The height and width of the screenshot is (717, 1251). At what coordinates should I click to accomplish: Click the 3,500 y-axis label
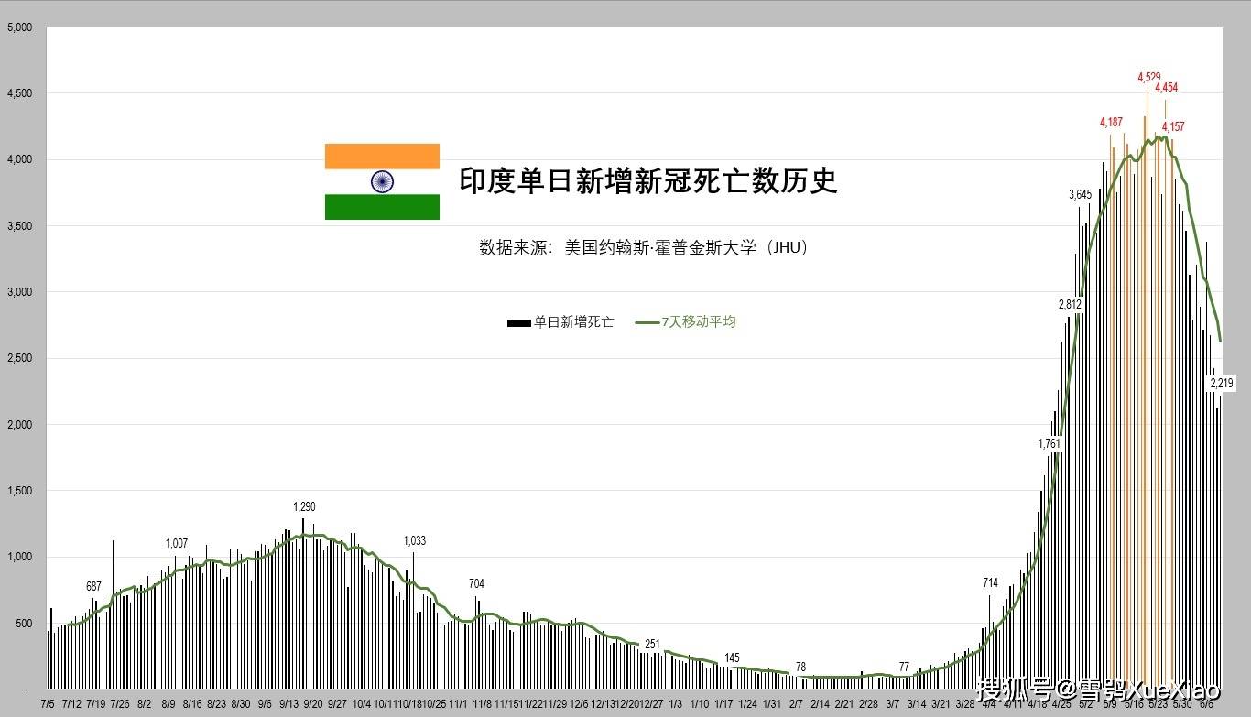pyautogui.click(x=19, y=226)
